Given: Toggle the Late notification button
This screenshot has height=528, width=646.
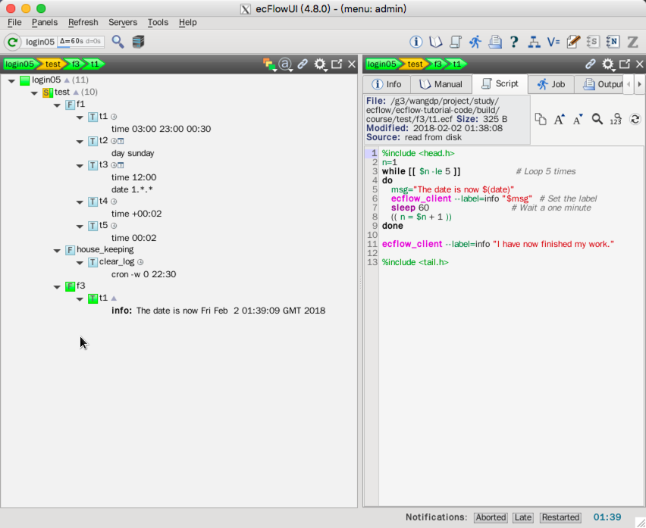Looking at the screenshot, I should 523,517.
